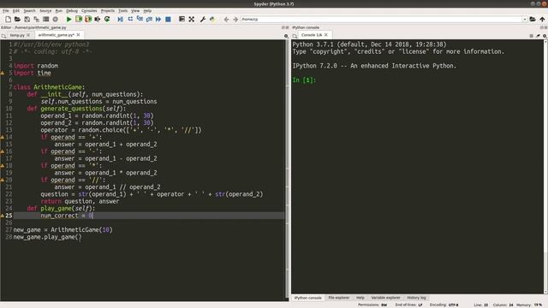Switch to the temp.py editor tab
This screenshot has width=548, height=308.
pyautogui.click(x=17, y=35)
